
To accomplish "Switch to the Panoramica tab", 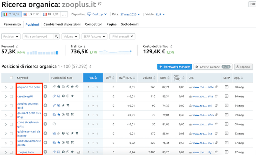I will point(12,24).
